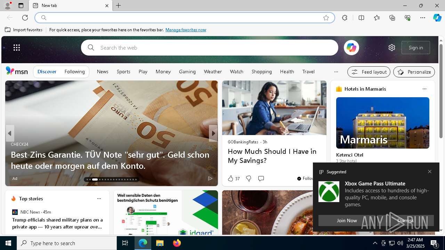Open the Watch section

click(237, 72)
